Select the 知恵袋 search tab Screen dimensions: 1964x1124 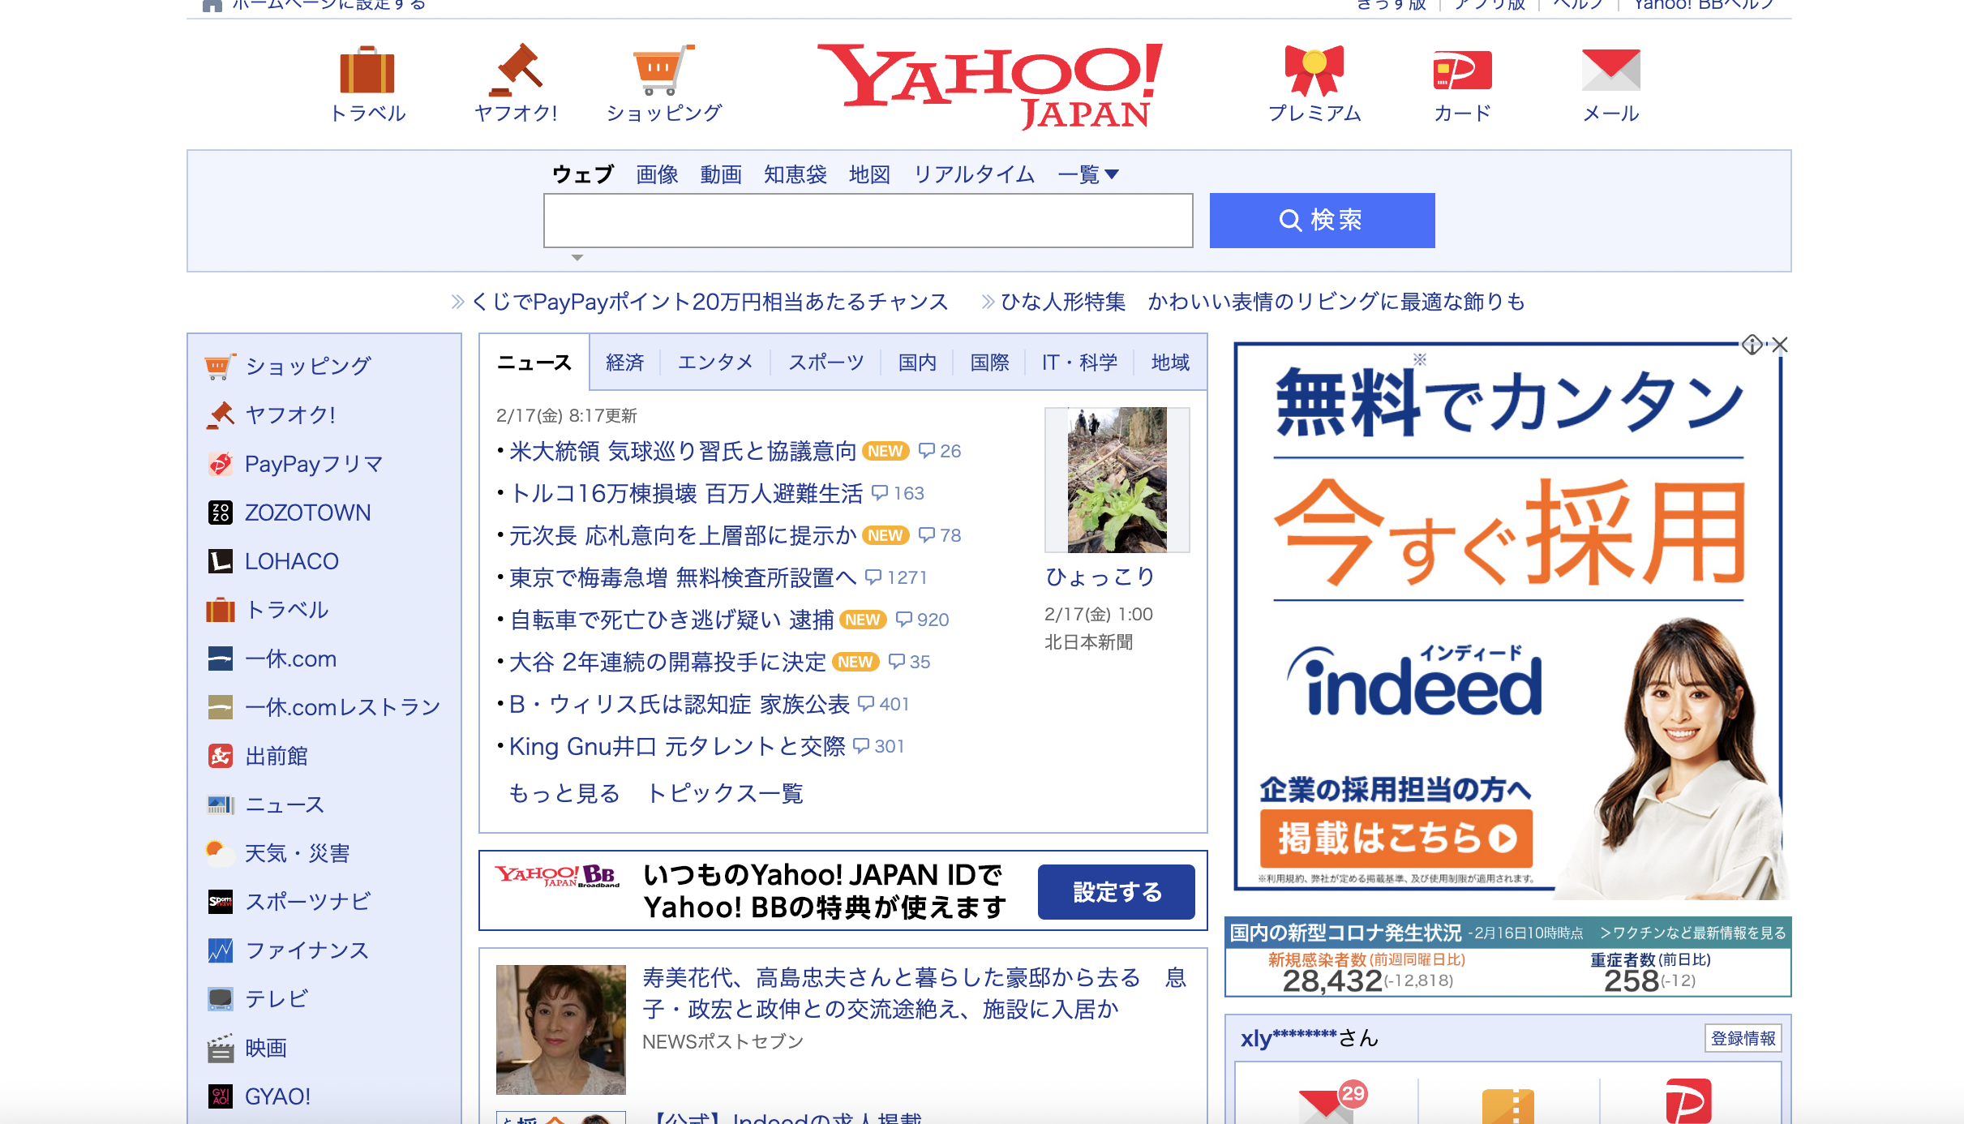tap(795, 174)
